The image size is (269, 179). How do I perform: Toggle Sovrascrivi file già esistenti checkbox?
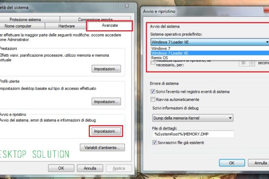click(155, 142)
